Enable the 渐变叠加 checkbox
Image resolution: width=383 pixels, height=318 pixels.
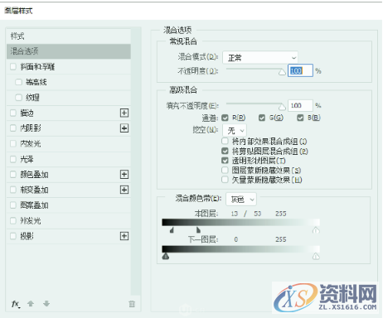13,190
